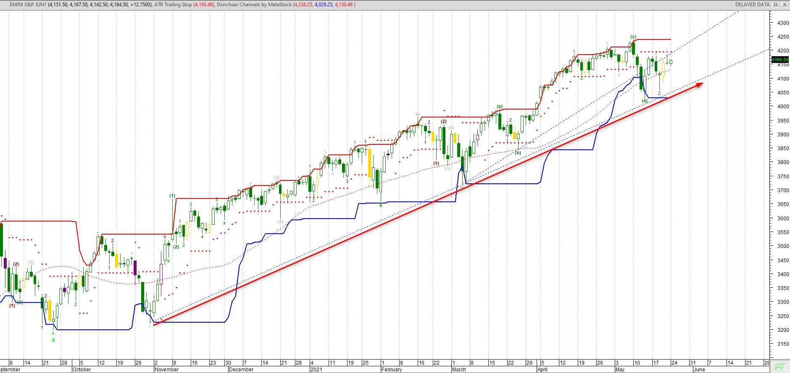Click the 4300 price axis label
The height and width of the screenshot is (373, 790).
coord(783,23)
